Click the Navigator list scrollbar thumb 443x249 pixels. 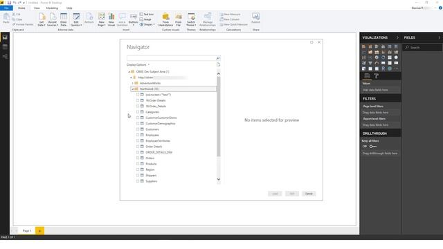pos(219,117)
